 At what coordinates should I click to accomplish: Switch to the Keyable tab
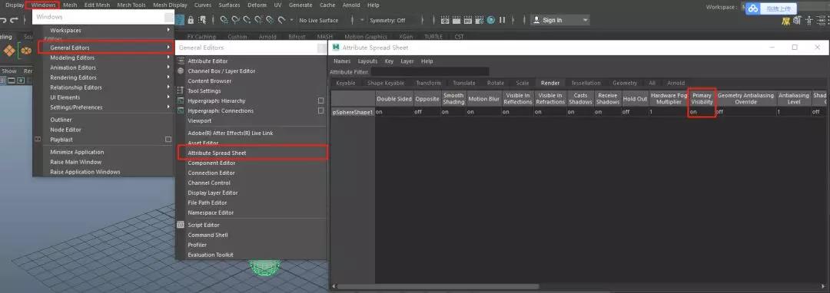click(346, 84)
